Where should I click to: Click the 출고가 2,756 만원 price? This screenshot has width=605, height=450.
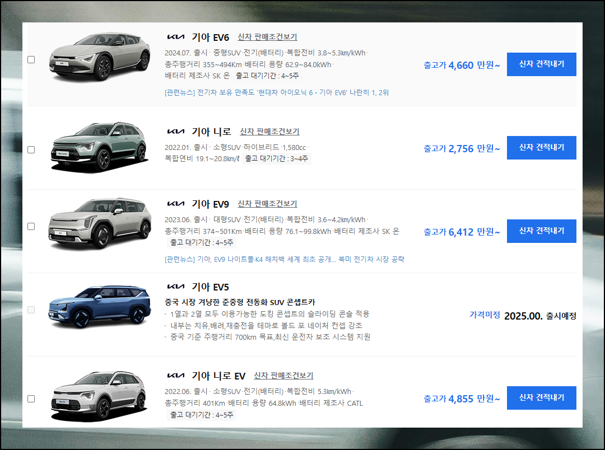(x=462, y=148)
